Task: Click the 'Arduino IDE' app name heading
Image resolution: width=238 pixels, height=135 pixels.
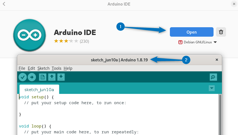Action: pos(75,32)
